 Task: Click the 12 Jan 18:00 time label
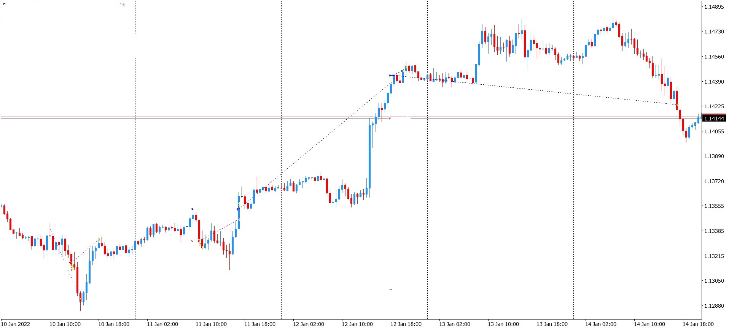pyautogui.click(x=406, y=324)
